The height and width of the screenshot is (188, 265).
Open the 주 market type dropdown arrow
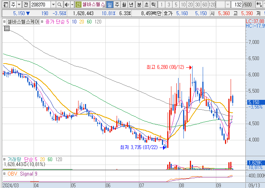click(19, 5)
